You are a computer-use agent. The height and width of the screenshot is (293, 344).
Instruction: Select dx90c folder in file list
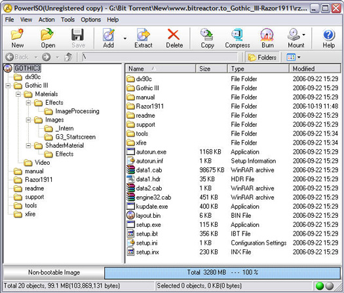point(143,79)
